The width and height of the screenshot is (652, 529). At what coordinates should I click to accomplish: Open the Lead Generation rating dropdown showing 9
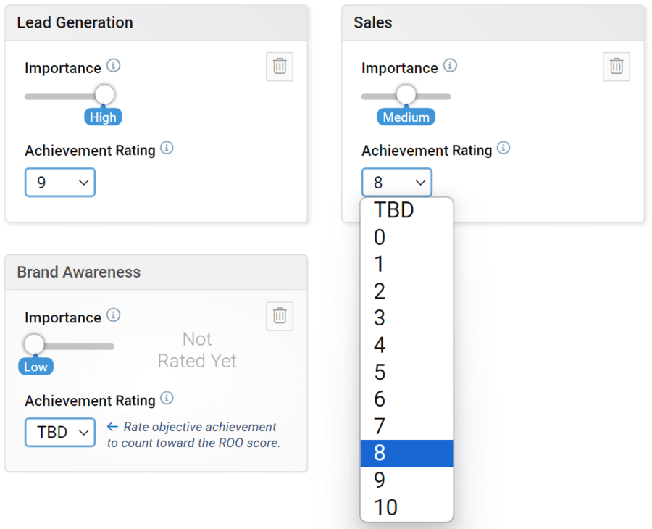[60, 183]
